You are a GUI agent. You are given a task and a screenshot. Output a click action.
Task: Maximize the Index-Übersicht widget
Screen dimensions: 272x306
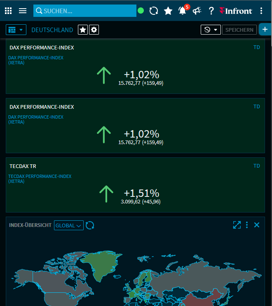coord(237,225)
